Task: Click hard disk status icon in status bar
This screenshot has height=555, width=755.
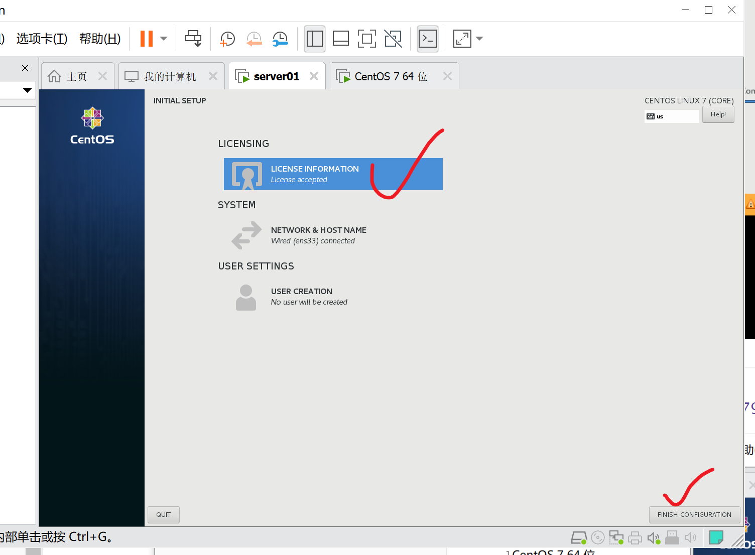Action: tap(579, 538)
